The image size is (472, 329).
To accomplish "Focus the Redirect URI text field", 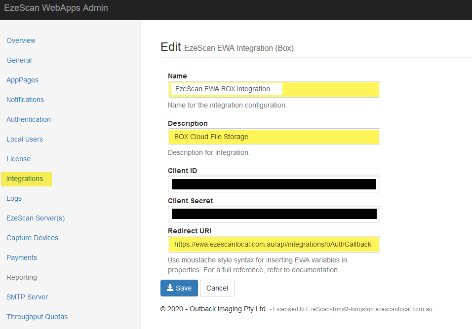I will [x=274, y=244].
